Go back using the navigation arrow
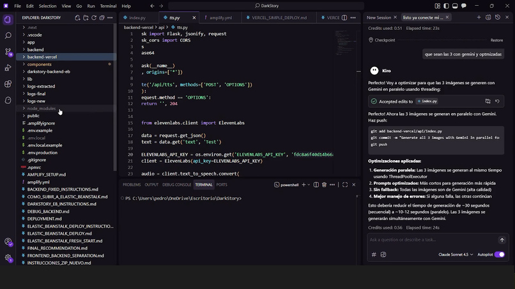The height and width of the screenshot is (289, 515). pos(153,6)
